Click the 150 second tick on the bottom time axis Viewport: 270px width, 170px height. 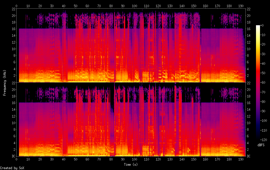pyautogui.click(x=193, y=159)
